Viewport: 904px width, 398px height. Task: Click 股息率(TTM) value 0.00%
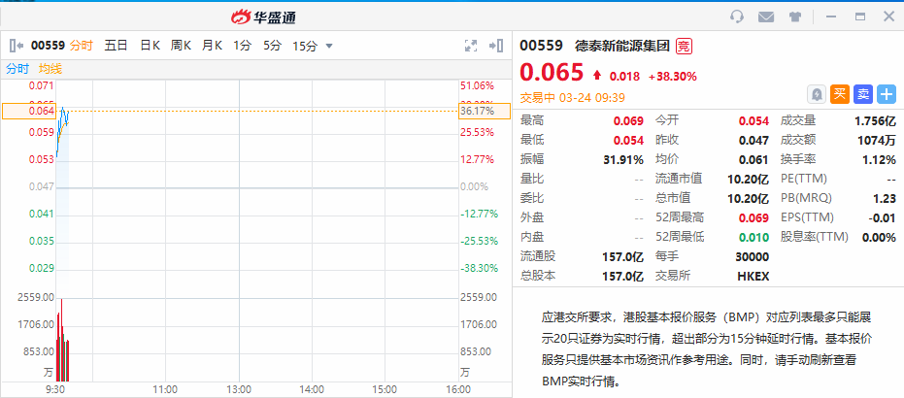point(879,237)
